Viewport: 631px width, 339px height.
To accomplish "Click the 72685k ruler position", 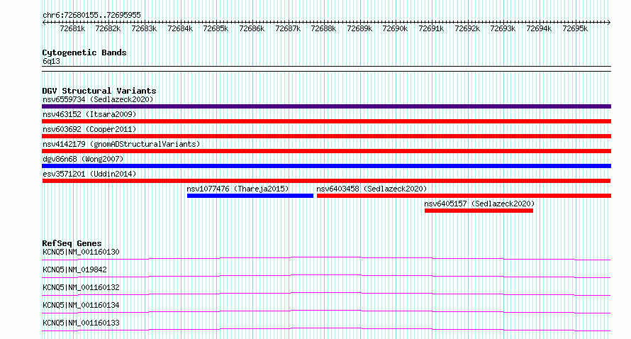I will 216,28.
